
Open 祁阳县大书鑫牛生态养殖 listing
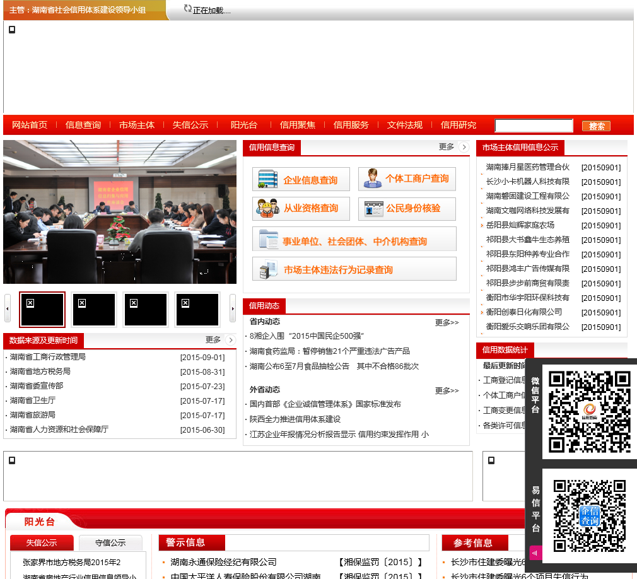528,240
